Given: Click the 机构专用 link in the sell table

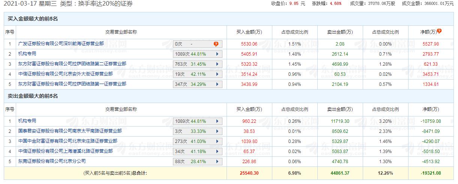Looking at the screenshot, I should pos(27,121).
